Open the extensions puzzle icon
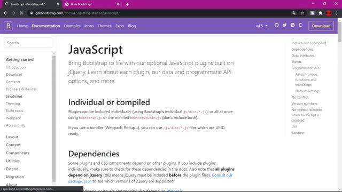The image size is (342, 192). (x=321, y=13)
